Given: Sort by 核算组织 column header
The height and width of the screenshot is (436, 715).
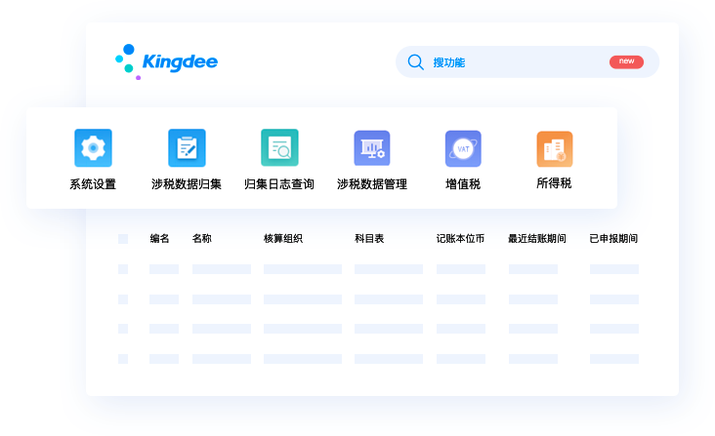Looking at the screenshot, I should coord(283,239).
